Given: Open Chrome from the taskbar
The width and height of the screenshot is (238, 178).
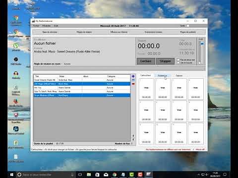Looking at the screenshot, I should click(x=115, y=175).
